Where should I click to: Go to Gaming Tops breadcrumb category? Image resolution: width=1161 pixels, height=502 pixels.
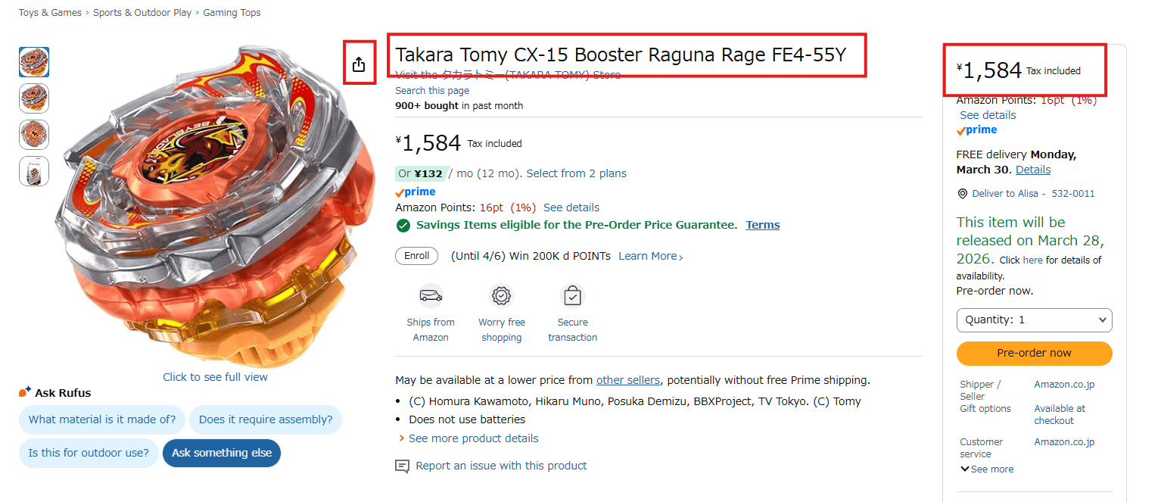[x=232, y=13]
